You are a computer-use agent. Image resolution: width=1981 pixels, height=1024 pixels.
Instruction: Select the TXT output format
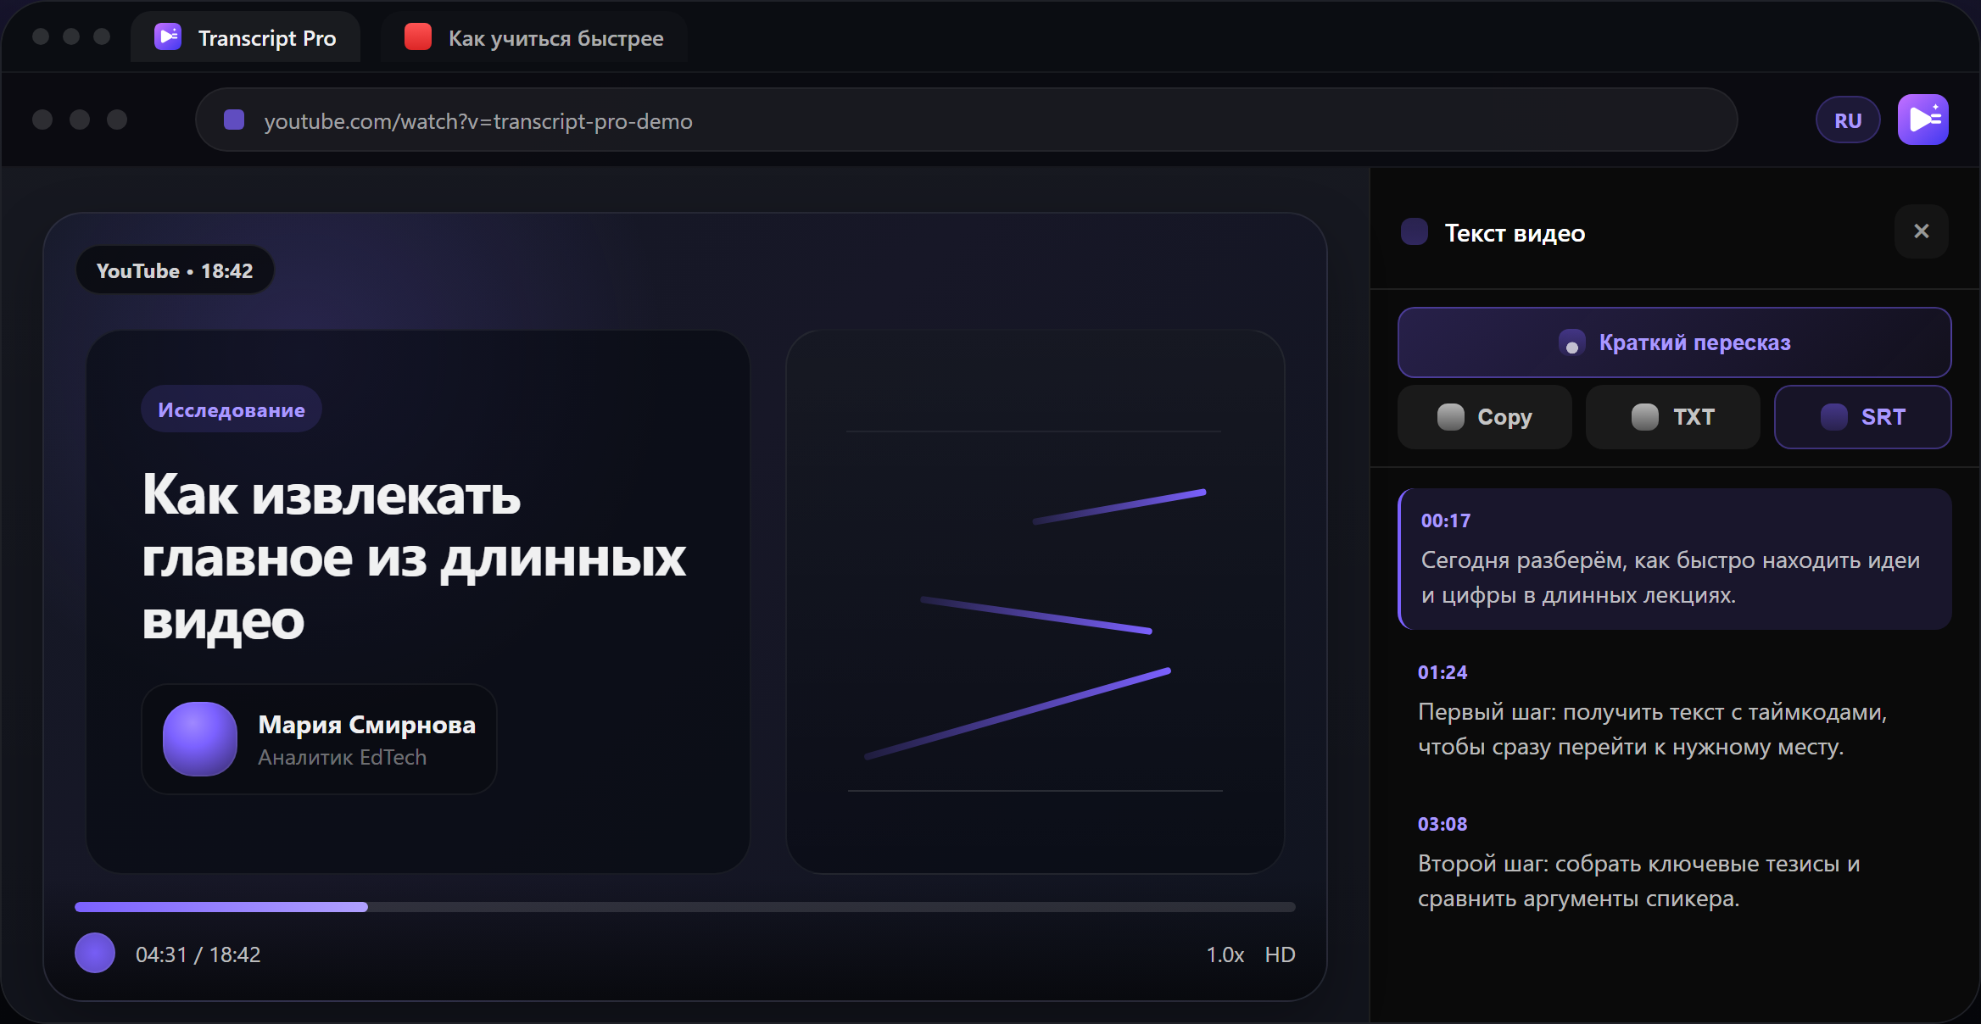click(1671, 416)
